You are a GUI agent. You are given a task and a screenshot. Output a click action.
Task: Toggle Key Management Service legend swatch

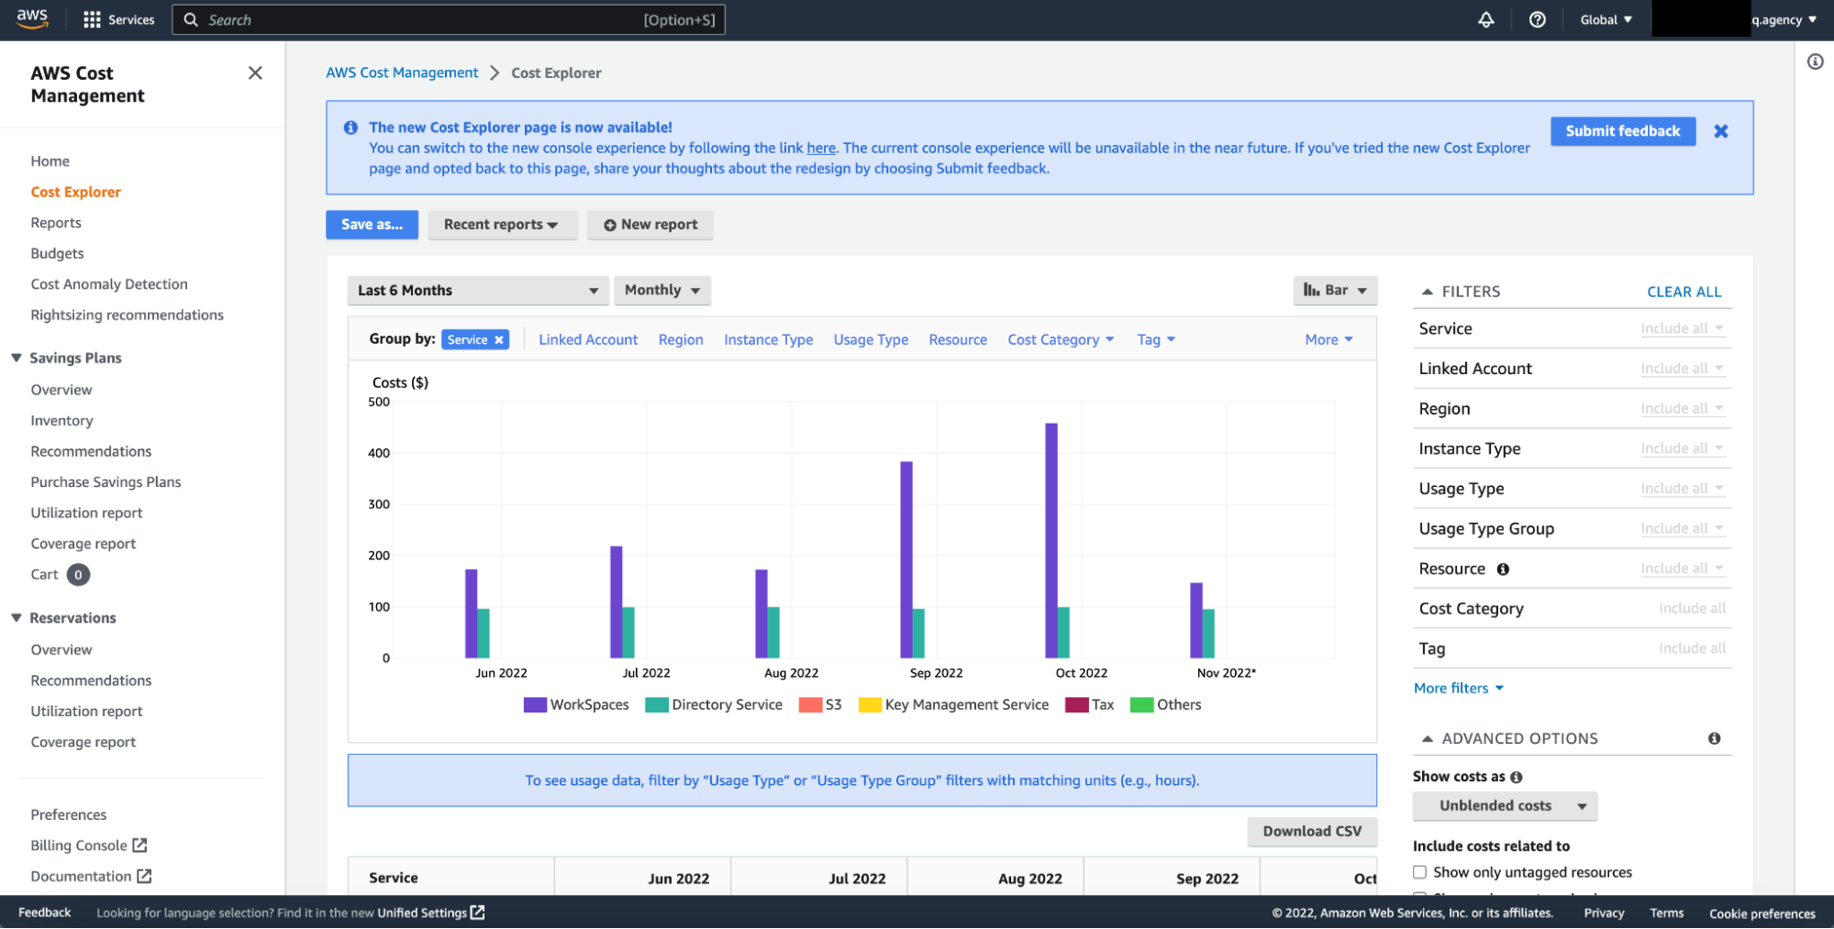pyautogui.click(x=870, y=704)
